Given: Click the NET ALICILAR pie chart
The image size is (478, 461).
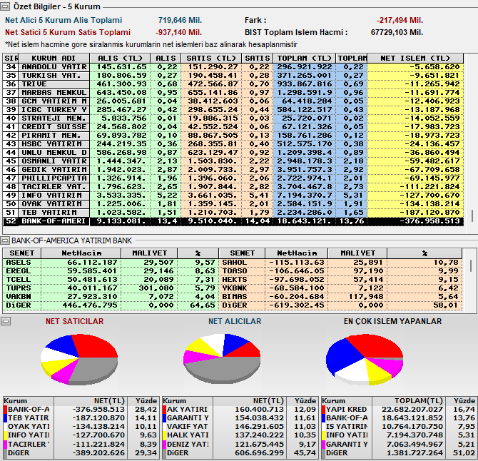Looking at the screenshot, I should [x=222, y=358].
